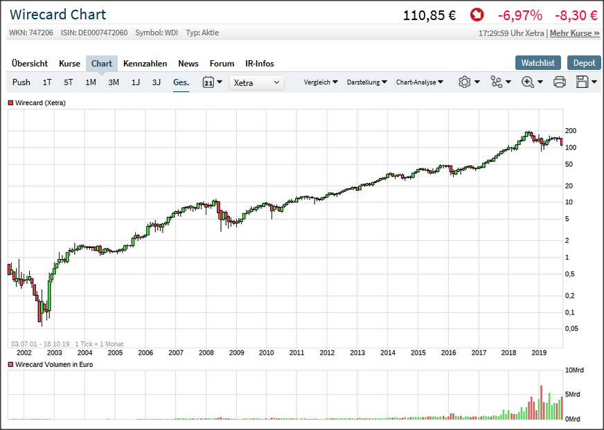
Task: Open the calendar date range icon
Action: pyautogui.click(x=208, y=82)
